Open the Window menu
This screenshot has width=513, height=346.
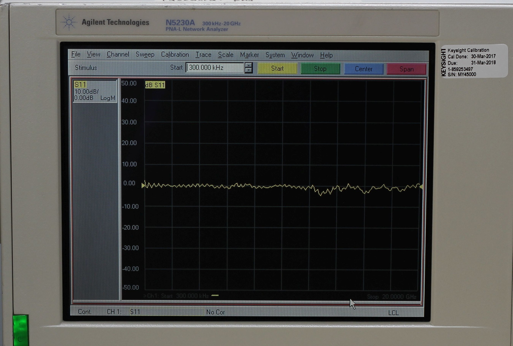tap(303, 55)
